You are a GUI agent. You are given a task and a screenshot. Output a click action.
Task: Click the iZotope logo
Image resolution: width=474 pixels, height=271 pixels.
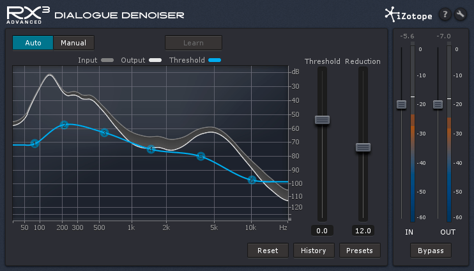tap(409, 14)
